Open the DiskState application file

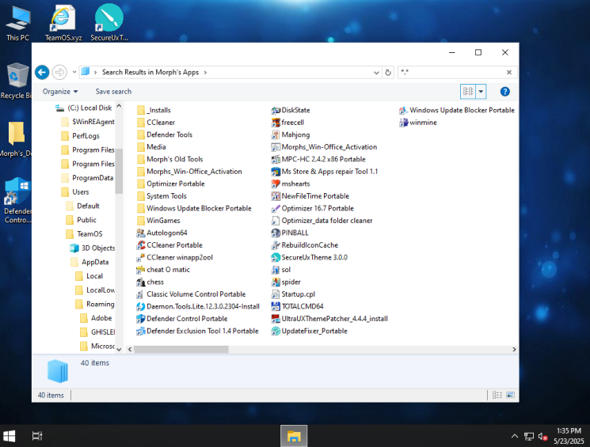point(291,110)
